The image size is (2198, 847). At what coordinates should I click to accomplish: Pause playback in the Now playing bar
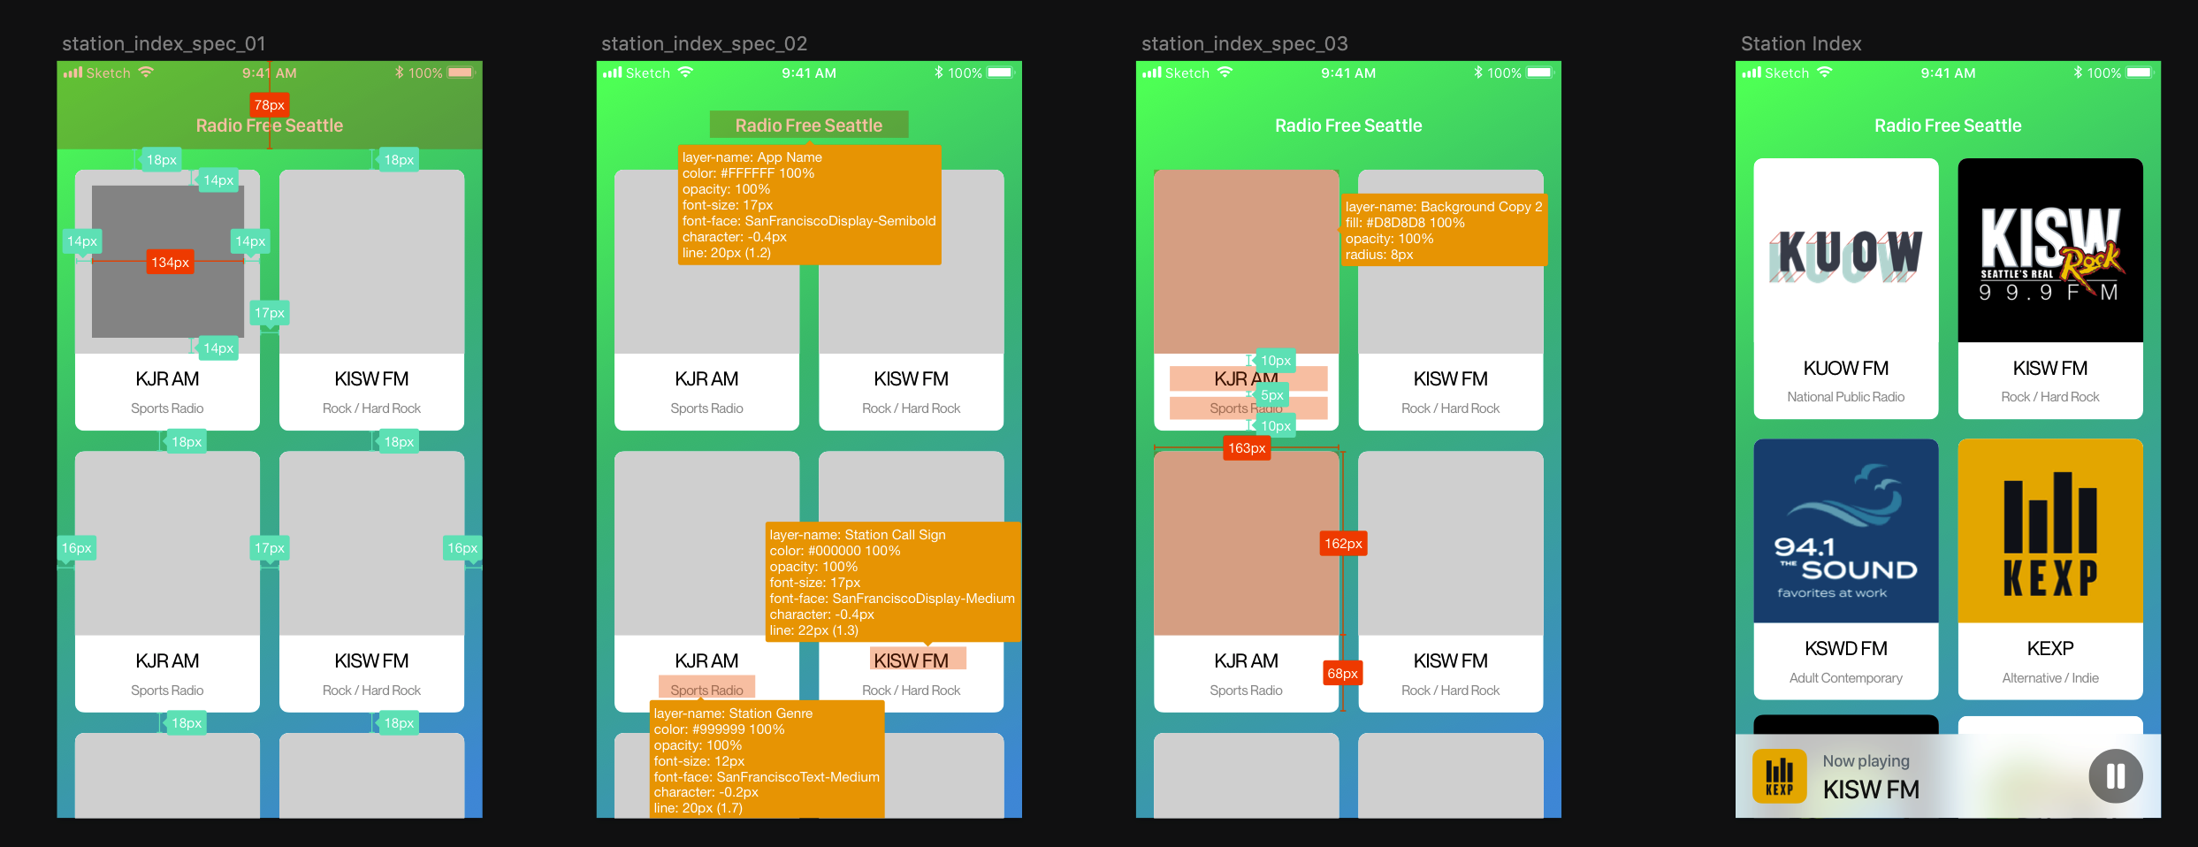[2116, 776]
